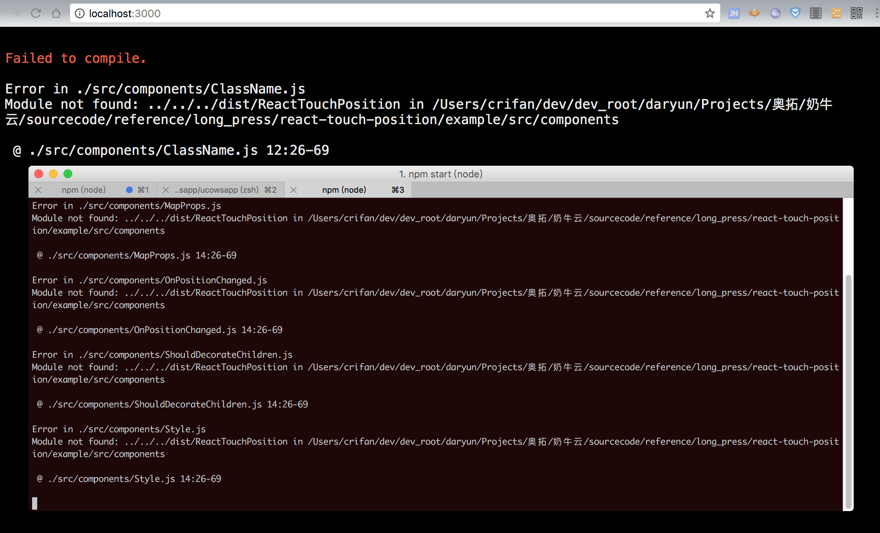Click the orange share extension icon
This screenshot has width=880, height=533.
point(836,14)
